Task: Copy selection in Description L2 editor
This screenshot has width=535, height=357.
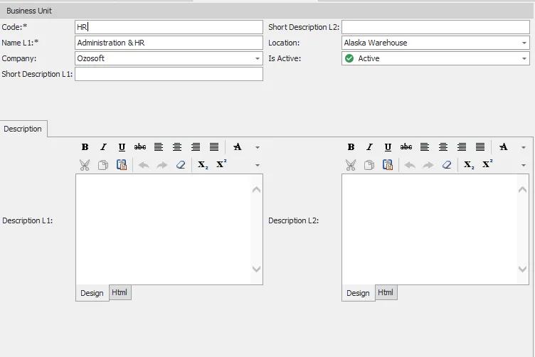Action: (x=369, y=165)
